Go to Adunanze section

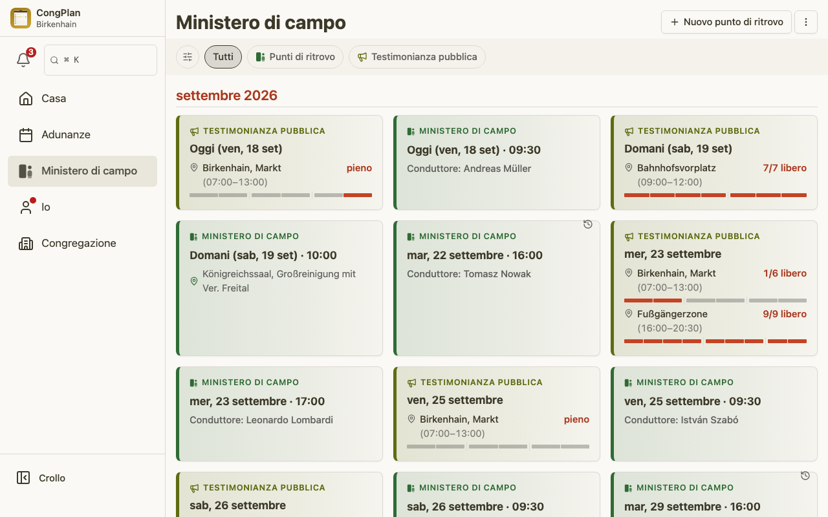(x=82, y=135)
